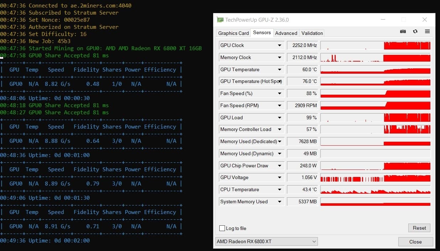Screen dimensions: 440x251
Task: Click terminal line 'Uptime: 0d 00:02:00'
Action: pyautogui.click(x=45, y=240)
